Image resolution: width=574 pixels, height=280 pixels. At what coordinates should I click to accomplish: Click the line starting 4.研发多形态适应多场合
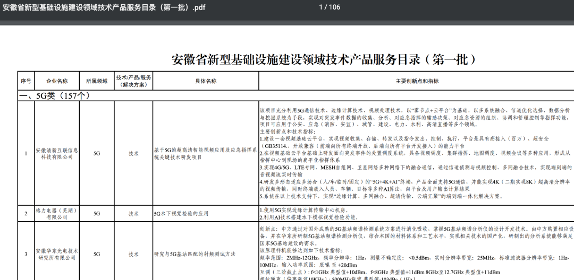415,185
